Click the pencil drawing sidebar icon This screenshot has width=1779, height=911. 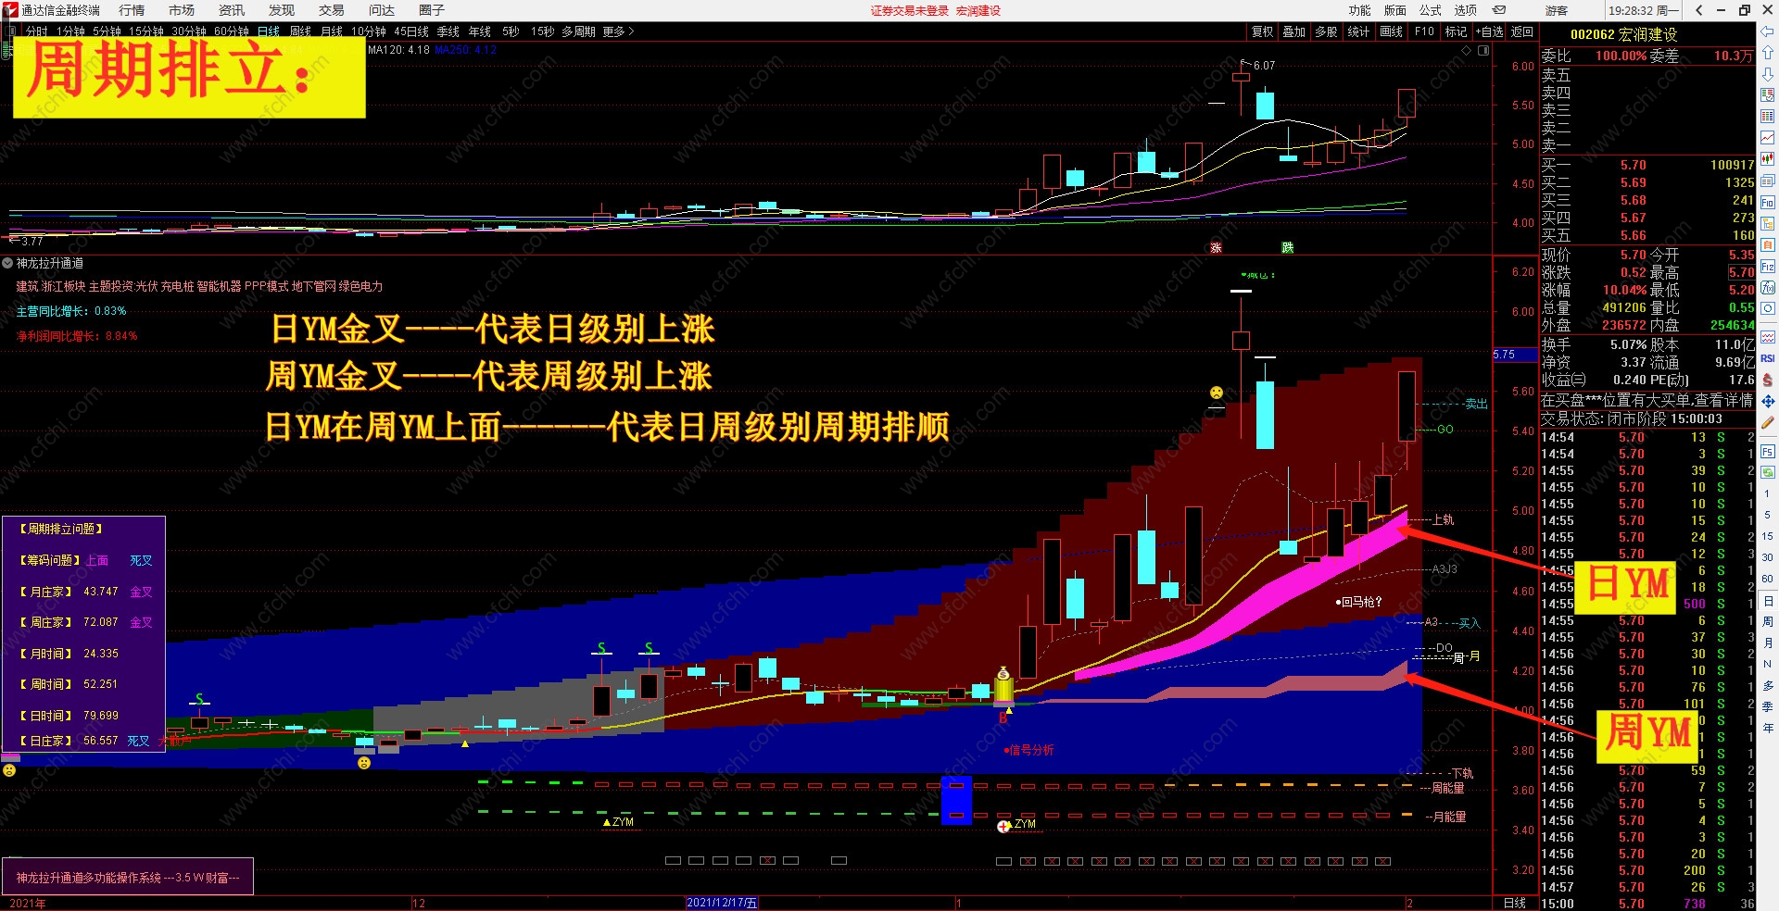coord(1768,423)
